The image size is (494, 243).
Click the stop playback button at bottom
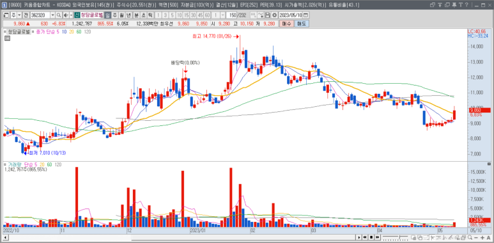371,237
